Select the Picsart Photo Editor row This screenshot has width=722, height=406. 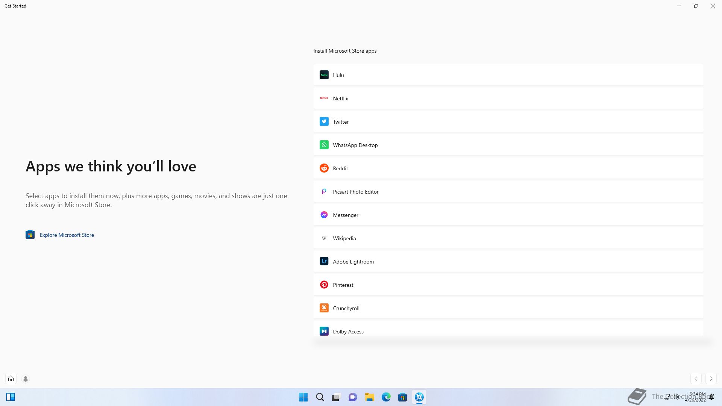tap(508, 191)
